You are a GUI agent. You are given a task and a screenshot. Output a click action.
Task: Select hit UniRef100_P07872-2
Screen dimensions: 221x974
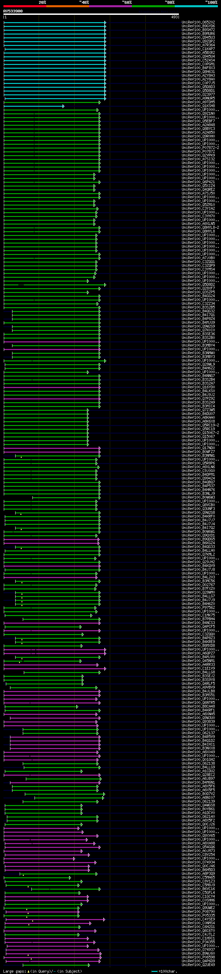coord(200,148)
